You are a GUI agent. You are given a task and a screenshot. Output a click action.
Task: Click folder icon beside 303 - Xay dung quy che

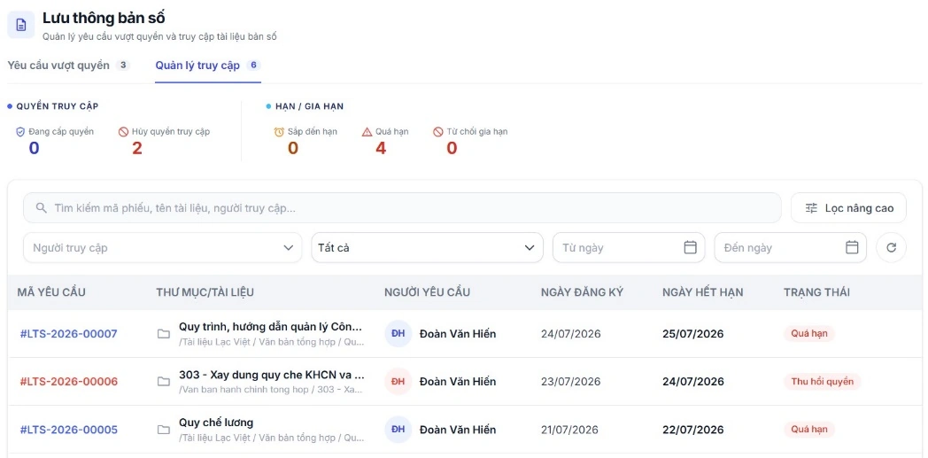(163, 382)
